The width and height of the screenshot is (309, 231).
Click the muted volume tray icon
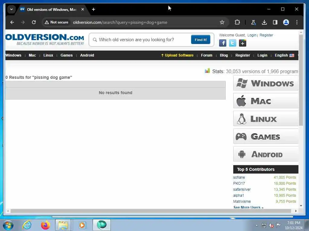pos(271,226)
